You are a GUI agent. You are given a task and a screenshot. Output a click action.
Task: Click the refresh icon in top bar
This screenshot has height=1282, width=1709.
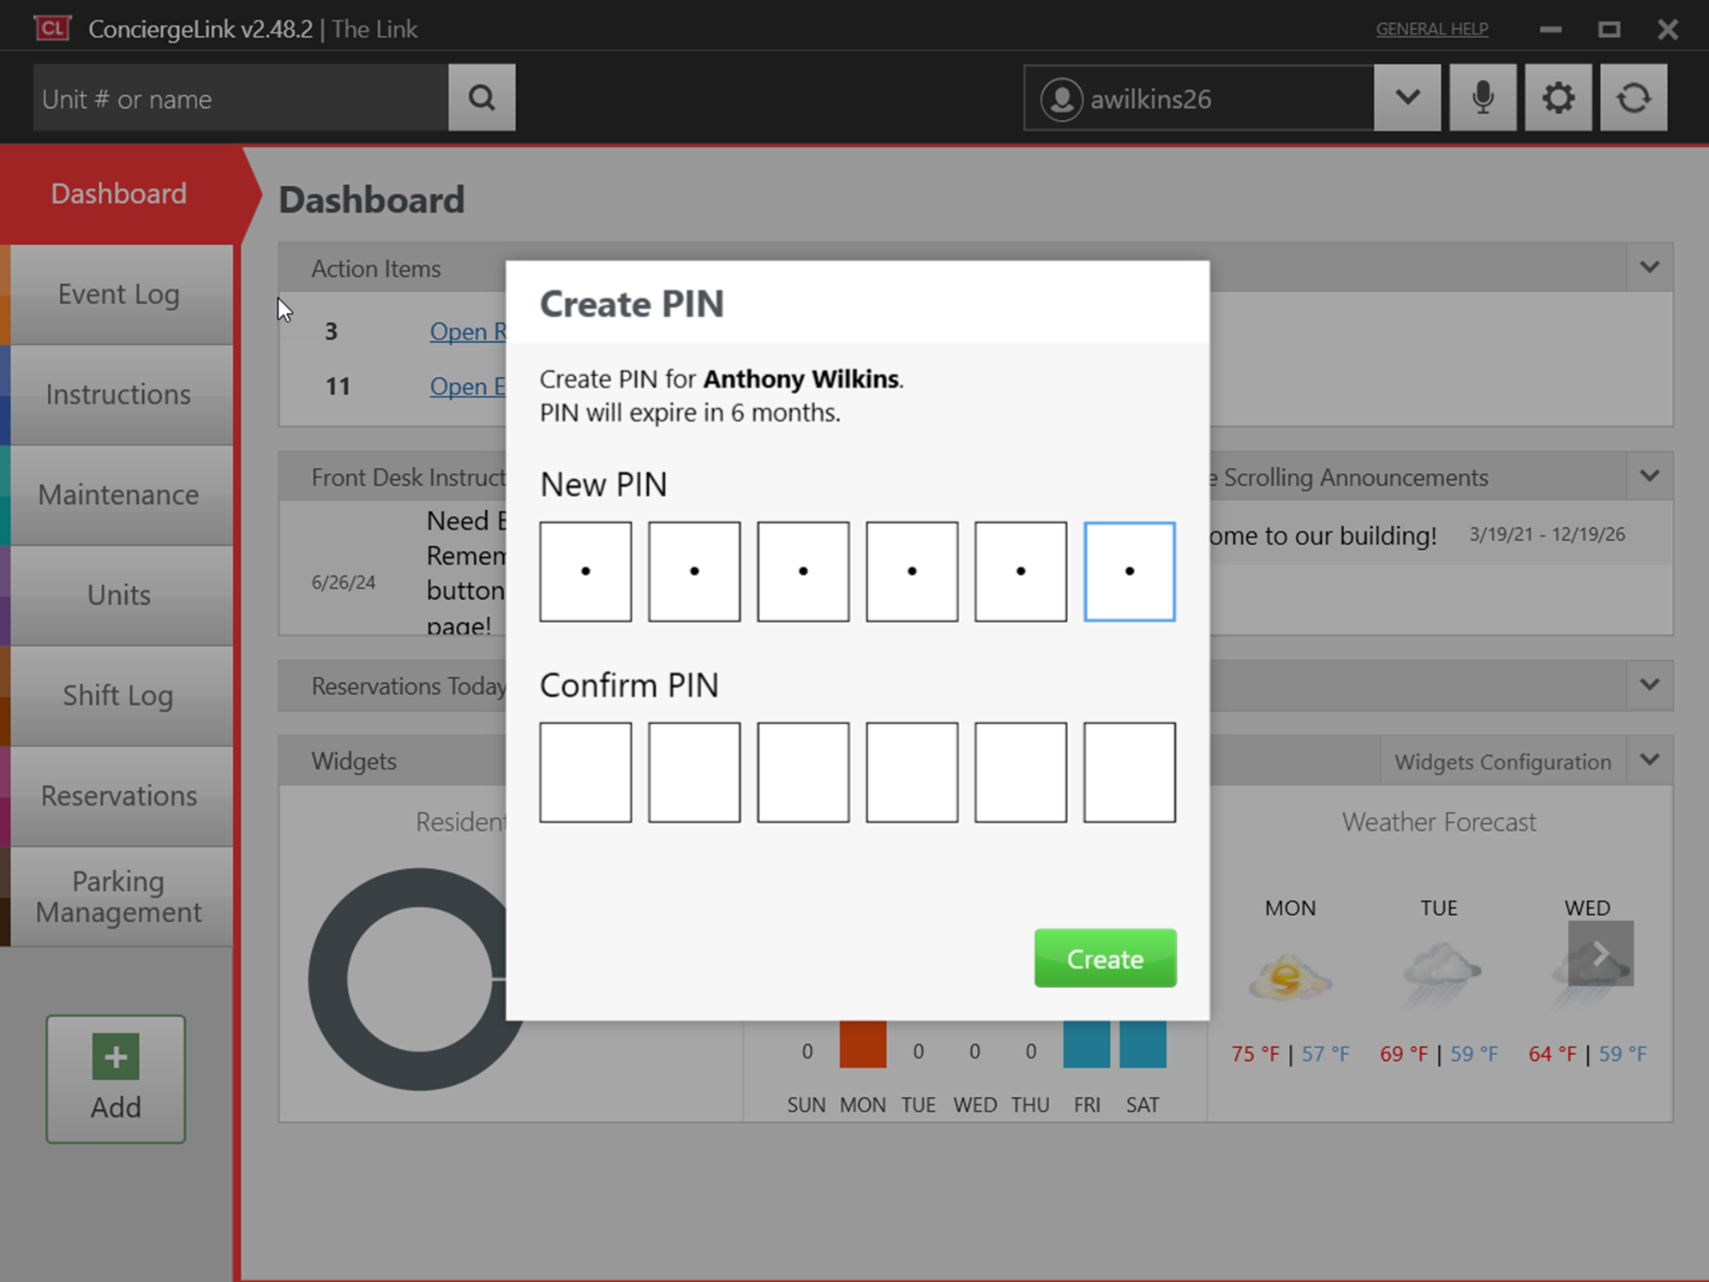point(1633,98)
